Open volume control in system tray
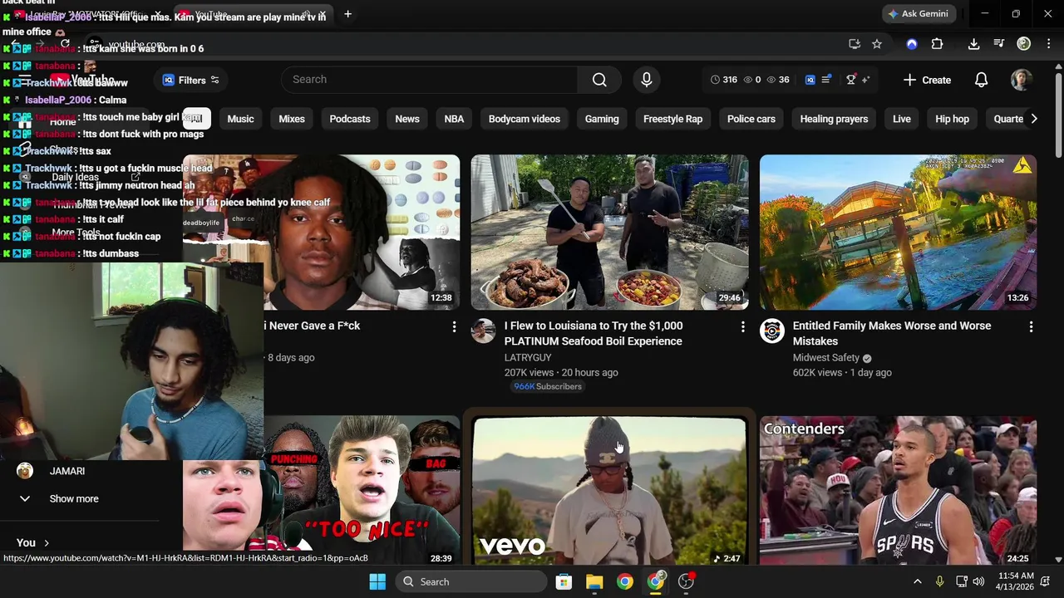 [978, 581]
